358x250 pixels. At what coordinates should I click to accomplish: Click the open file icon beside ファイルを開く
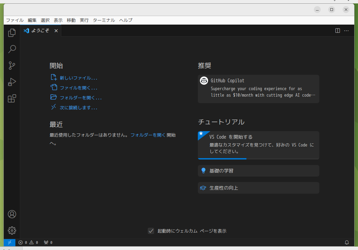click(x=54, y=87)
